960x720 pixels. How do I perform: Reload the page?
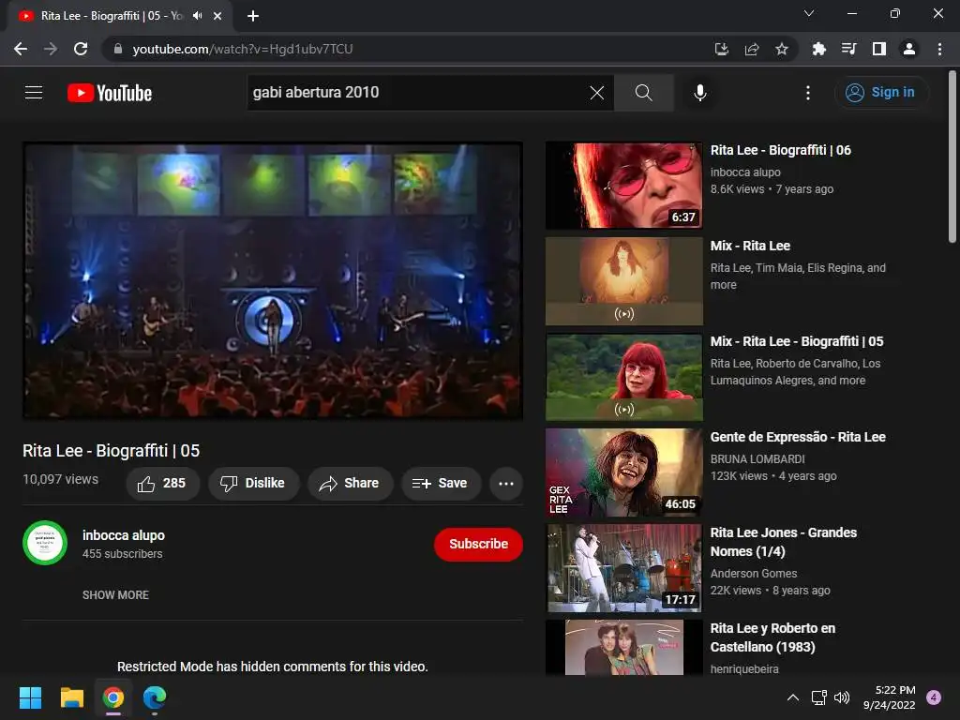81,49
